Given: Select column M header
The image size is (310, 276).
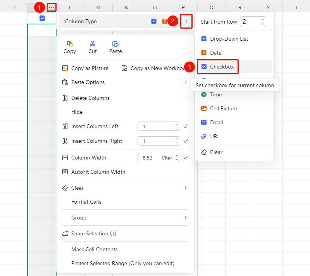Looking at the screenshot, I should [x=98, y=7].
